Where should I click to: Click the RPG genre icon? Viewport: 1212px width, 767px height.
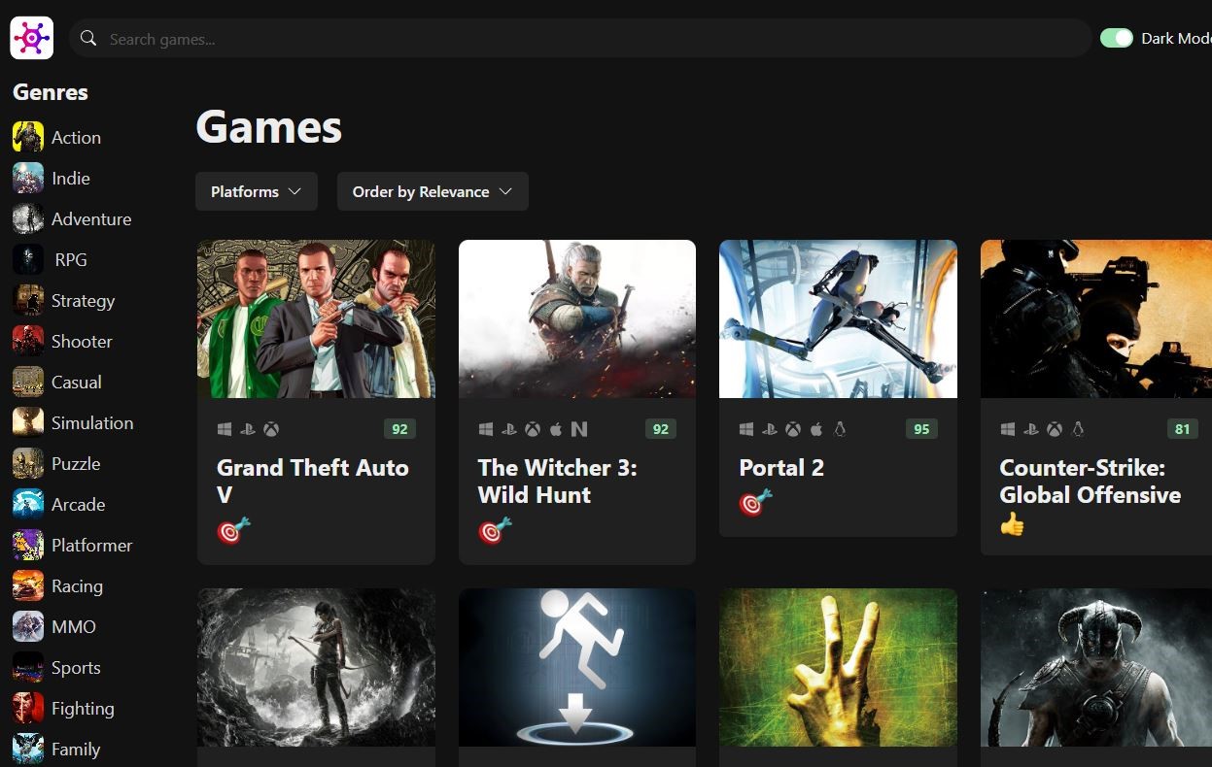coord(28,259)
